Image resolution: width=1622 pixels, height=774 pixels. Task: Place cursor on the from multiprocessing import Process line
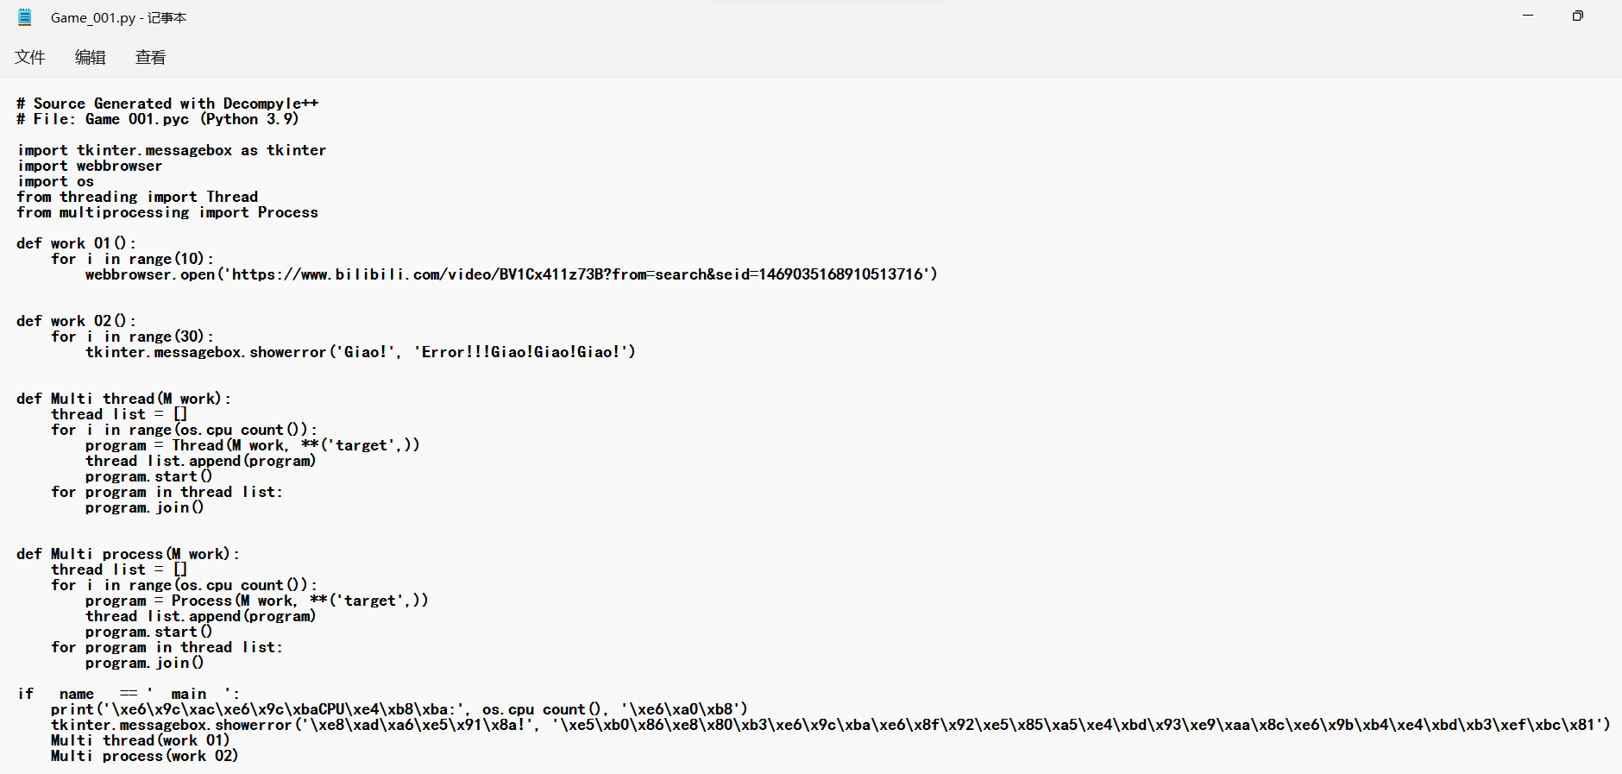point(167,212)
